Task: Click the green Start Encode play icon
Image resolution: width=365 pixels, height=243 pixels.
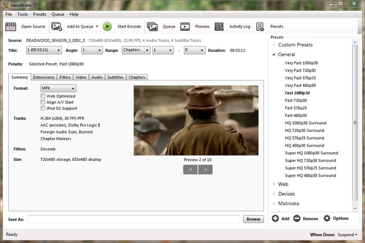Action: pos(107,26)
